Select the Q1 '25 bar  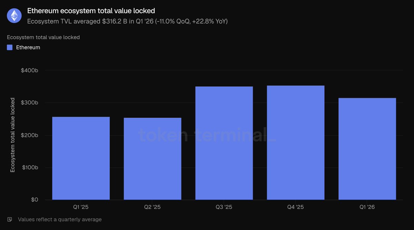point(81,158)
